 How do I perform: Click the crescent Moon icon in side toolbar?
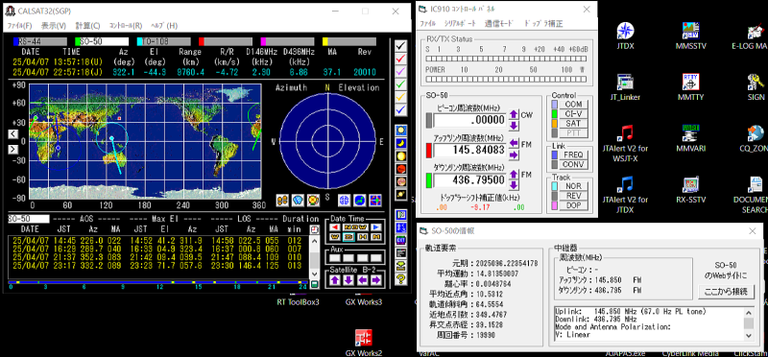click(401, 143)
